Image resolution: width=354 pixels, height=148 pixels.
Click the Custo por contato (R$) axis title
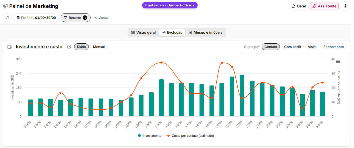click(x=339, y=88)
